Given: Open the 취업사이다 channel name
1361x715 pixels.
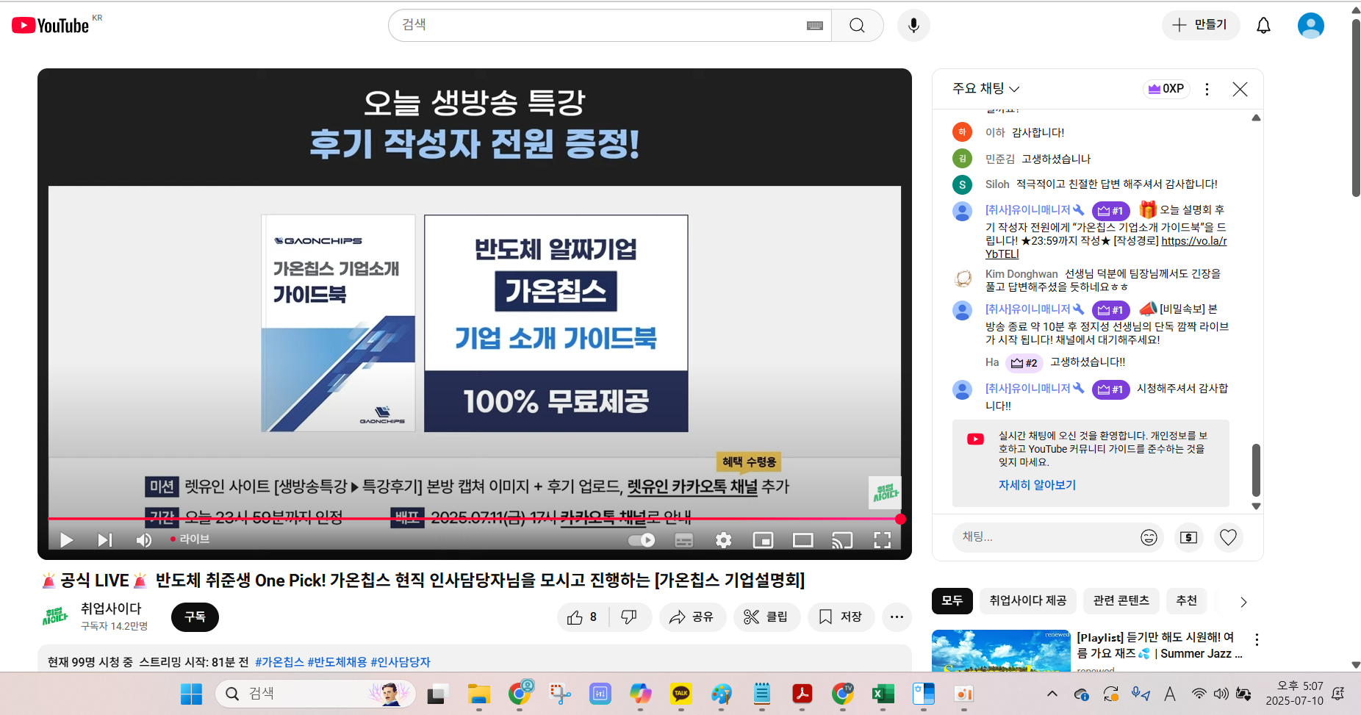Looking at the screenshot, I should (x=111, y=608).
